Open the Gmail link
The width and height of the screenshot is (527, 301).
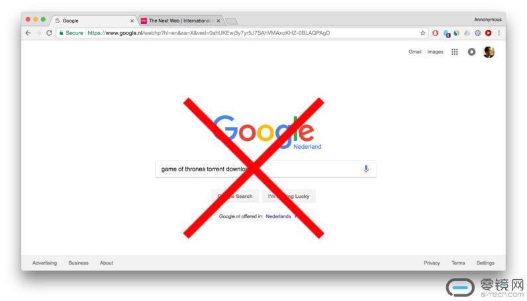click(x=414, y=52)
